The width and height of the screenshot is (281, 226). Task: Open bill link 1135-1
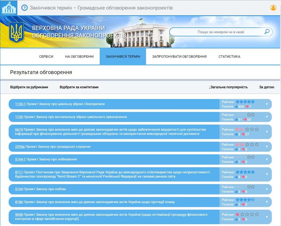coord(20,104)
